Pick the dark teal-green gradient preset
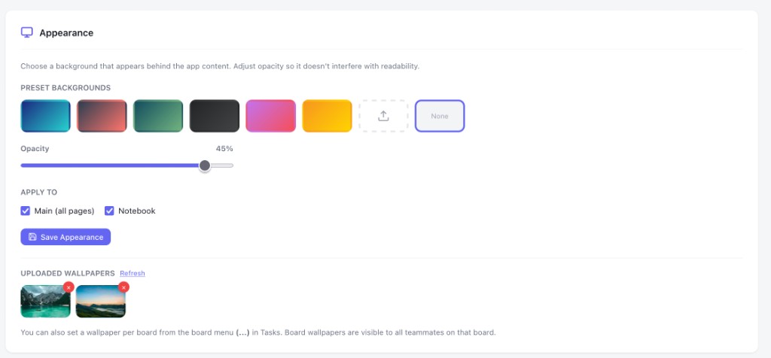The width and height of the screenshot is (771, 358). (x=158, y=116)
